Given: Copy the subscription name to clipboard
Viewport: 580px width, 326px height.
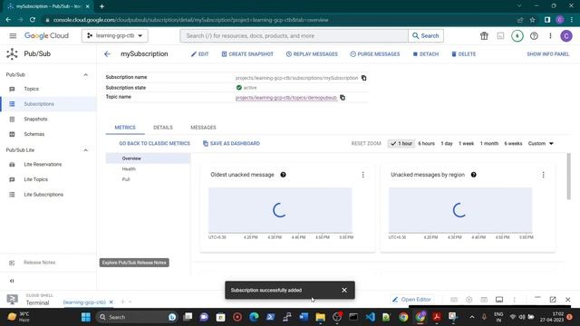Looking at the screenshot, I should point(364,78).
